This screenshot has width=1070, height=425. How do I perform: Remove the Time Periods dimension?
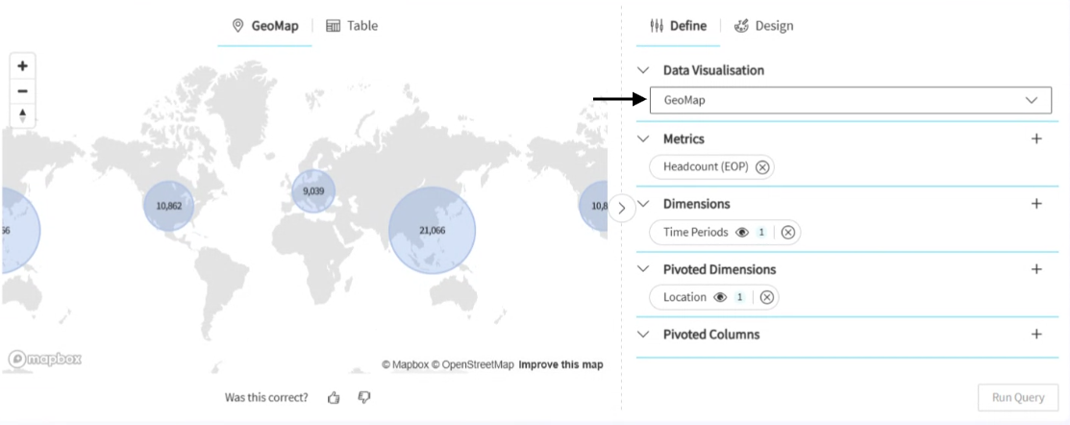[787, 233]
